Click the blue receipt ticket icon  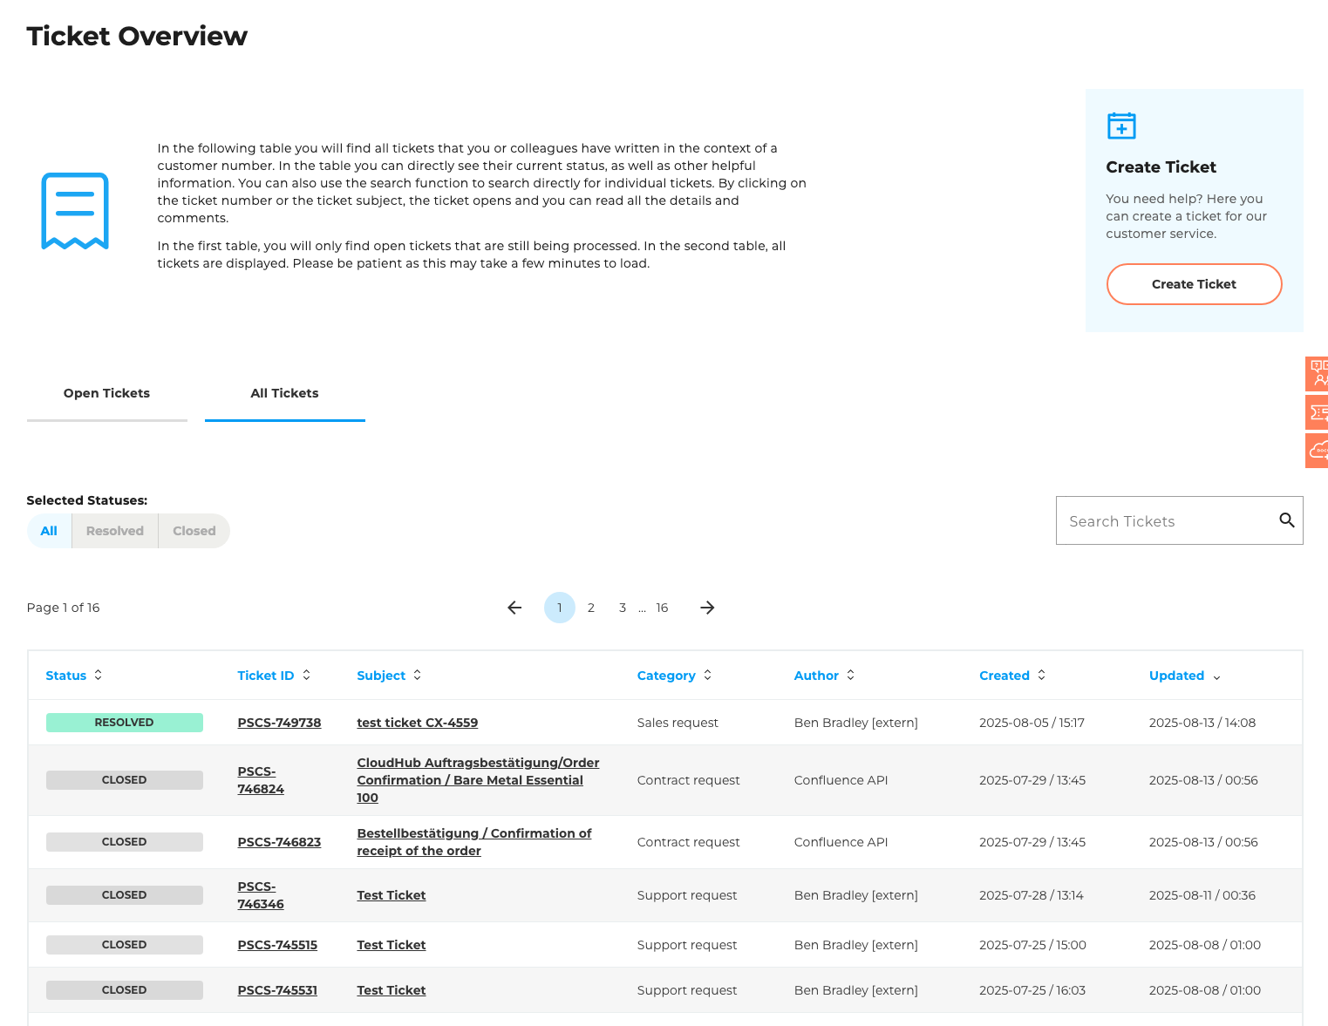click(x=75, y=211)
